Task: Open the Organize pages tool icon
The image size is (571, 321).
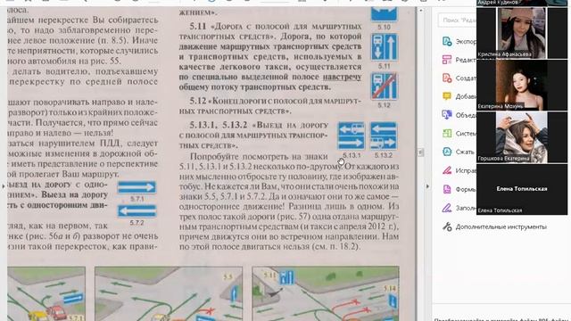Action: coord(447,133)
